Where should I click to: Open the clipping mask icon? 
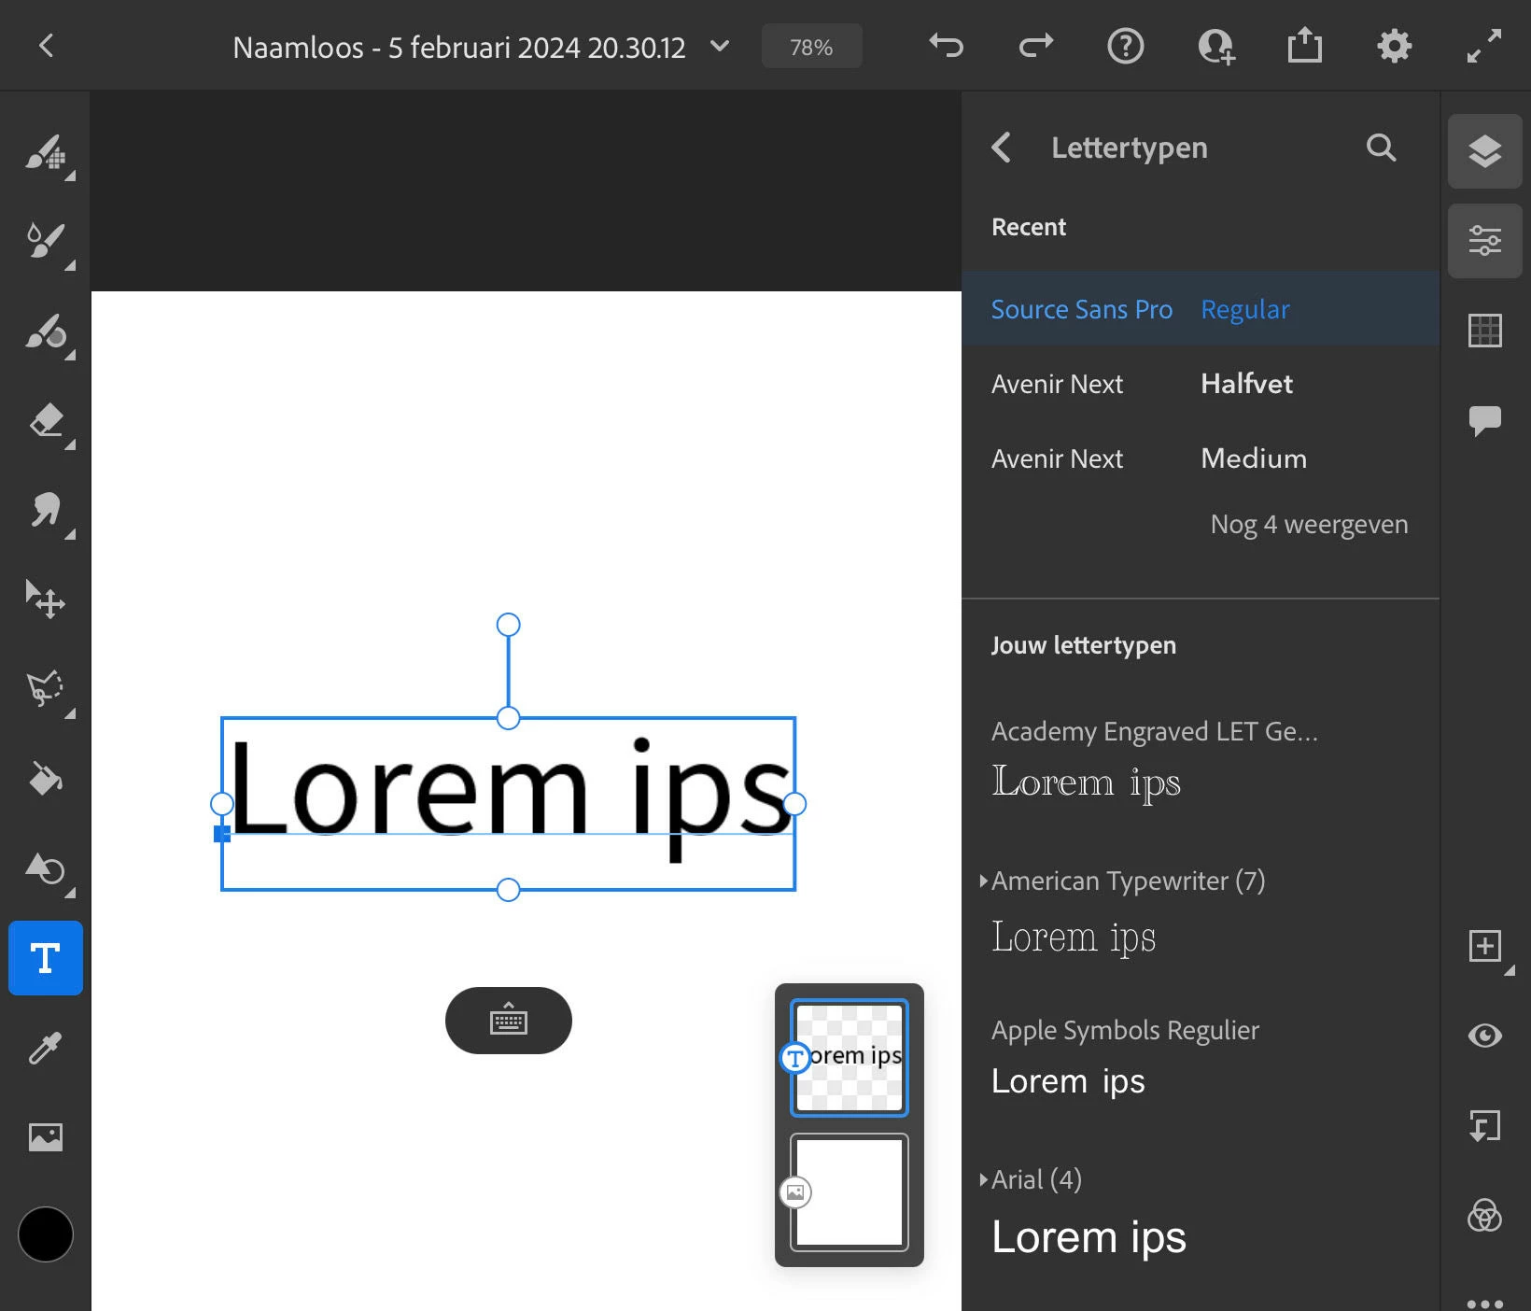click(1485, 1126)
